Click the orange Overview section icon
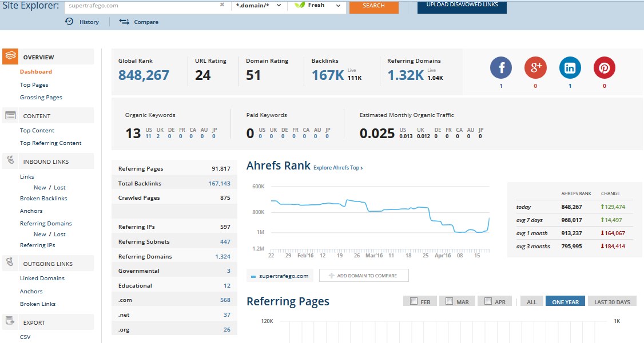Viewport: 644px width, 343px height. (x=10, y=57)
